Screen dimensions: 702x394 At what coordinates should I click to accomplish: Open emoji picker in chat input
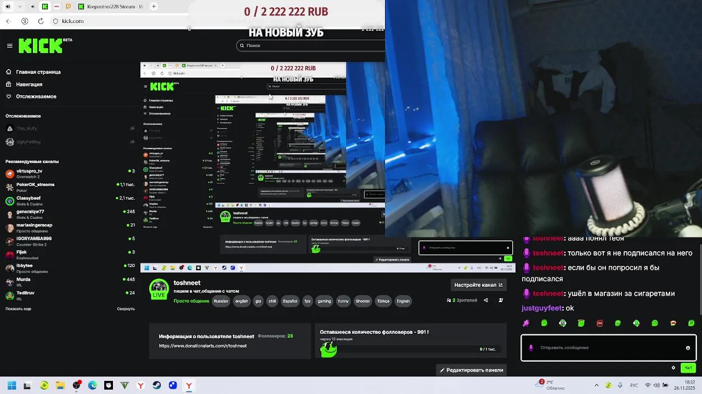tap(688, 347)
